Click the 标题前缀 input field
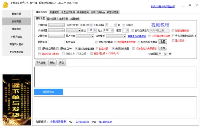Viewport: 202px width, 128px height. pyautogui.click(x=57, y=42)
